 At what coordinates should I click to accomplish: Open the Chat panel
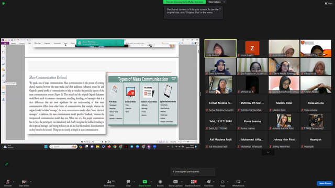pos(128,183)
